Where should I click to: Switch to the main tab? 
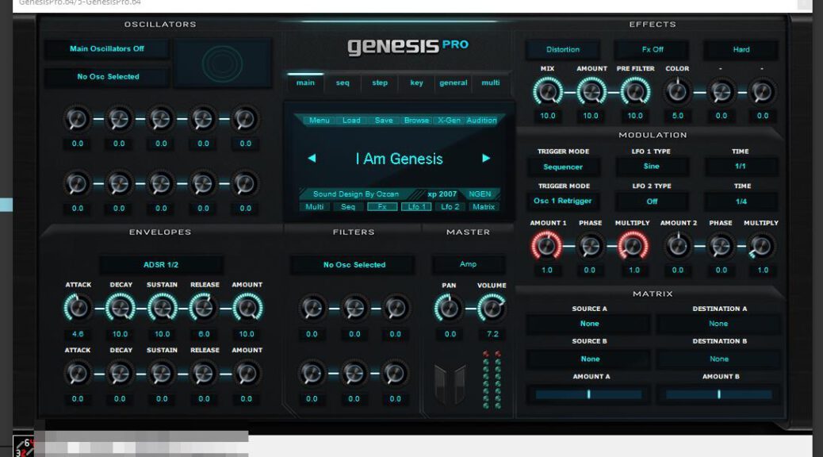click(305, 83)
